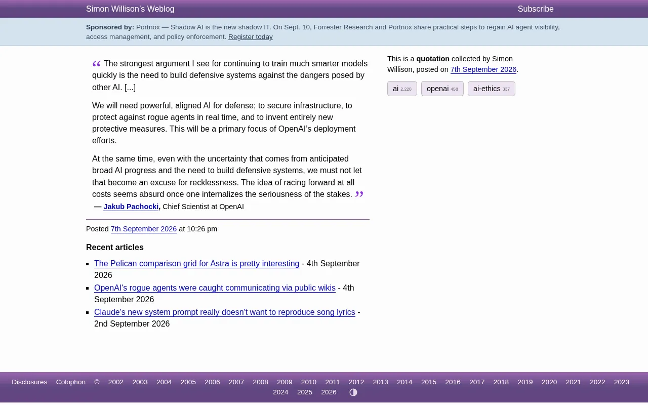The height and width of the screenshot is (405, 648).
Task: Go to the 2024 archive link
Action: pyautogui.click(x=280, y=392)
